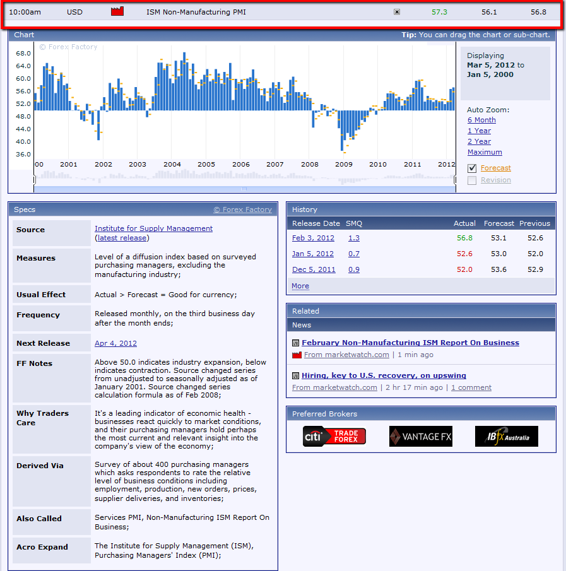Open the Forex Factory copyright link in Specs
This screenshot has height=571, width=566.
tap(242, 209)
